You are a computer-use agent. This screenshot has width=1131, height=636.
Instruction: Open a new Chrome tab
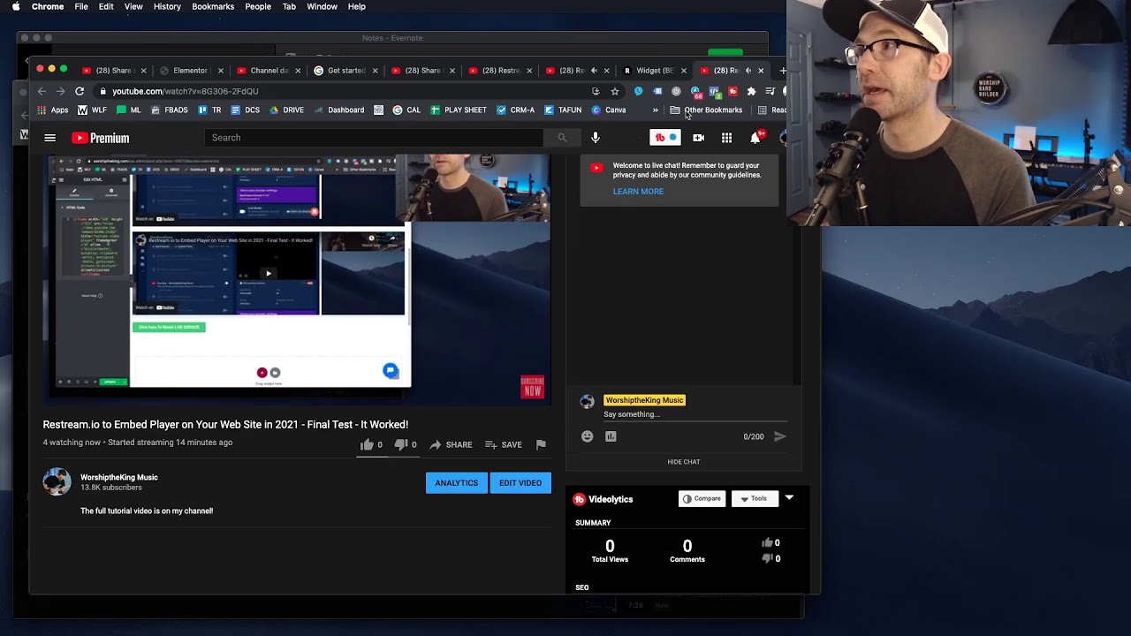tap(782, 71)
